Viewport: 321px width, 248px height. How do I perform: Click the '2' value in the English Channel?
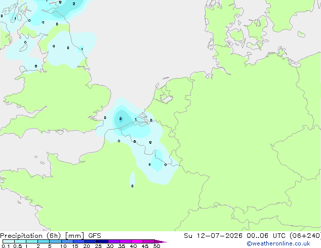pyautogui.click(x=121, y=118)
